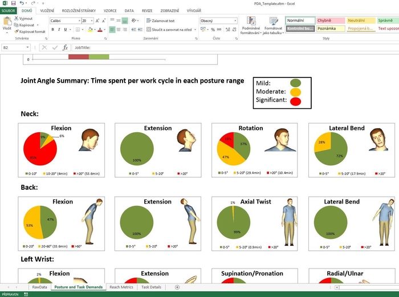Decrease indent icon

tap(133, 30)
